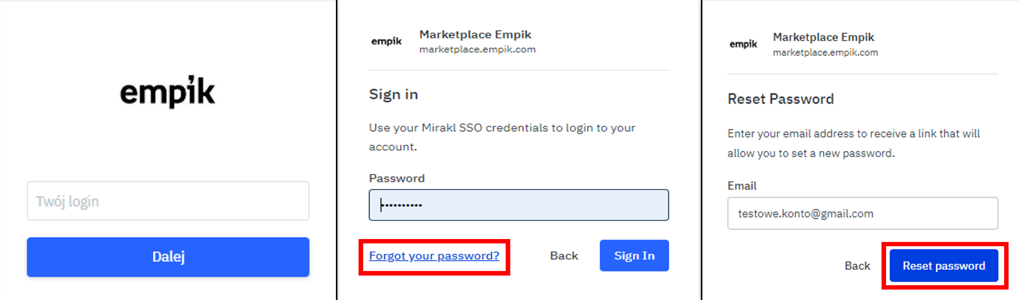Click the "Sign in" heading text
The width and height of the screenshot is (1019, 300).
click(393, 94)
